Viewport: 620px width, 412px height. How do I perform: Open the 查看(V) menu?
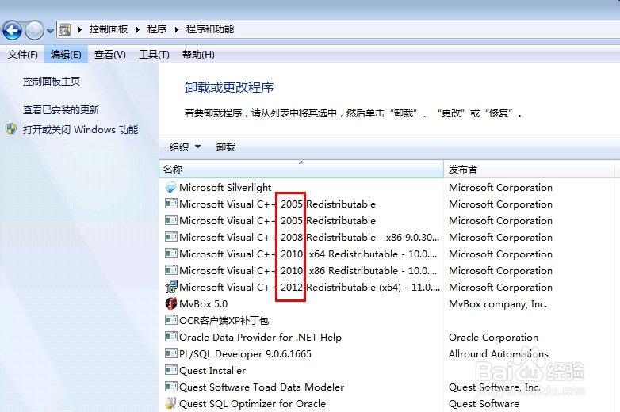[x=110, y=55]
